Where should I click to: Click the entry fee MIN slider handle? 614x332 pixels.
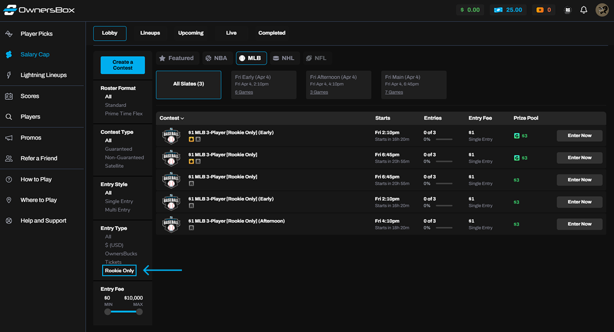click(108, 312)
